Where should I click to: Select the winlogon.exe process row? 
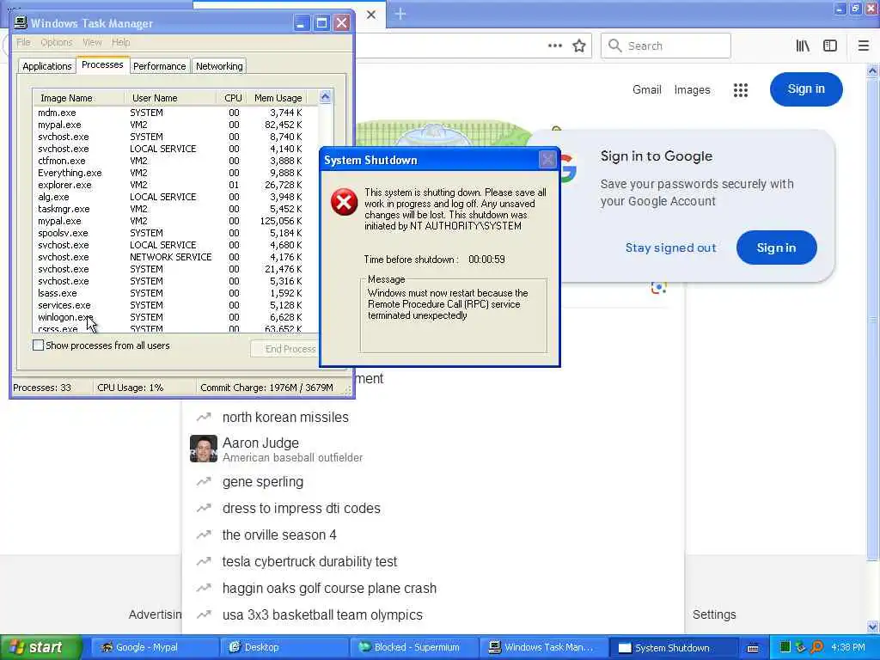(x=175, y=317)
